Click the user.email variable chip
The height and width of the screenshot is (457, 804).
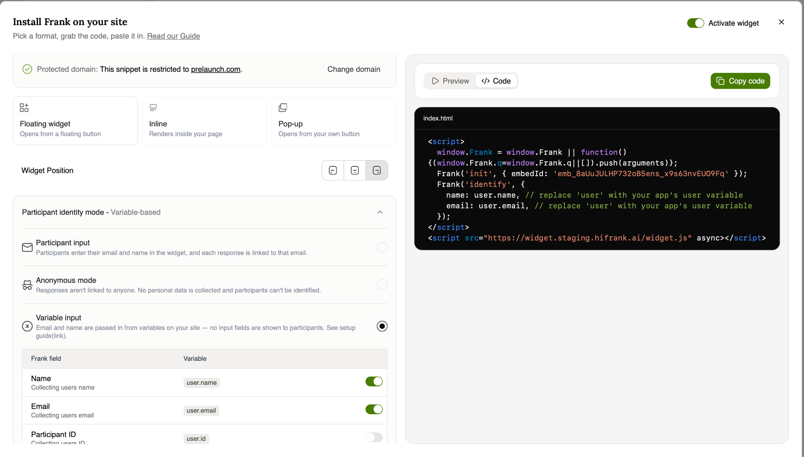[x=201, y=411]
